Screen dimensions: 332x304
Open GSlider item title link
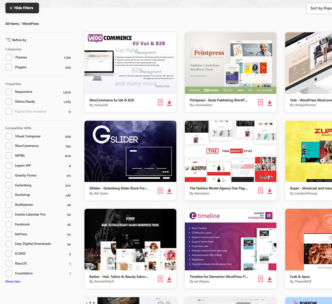click(118, 188)
